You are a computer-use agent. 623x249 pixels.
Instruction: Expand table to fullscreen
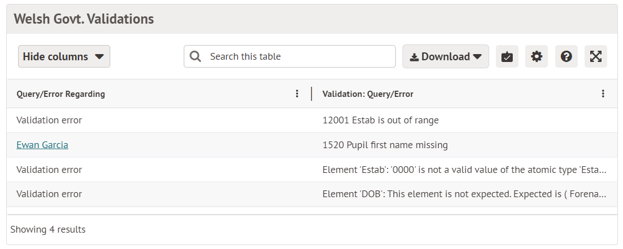595,57
